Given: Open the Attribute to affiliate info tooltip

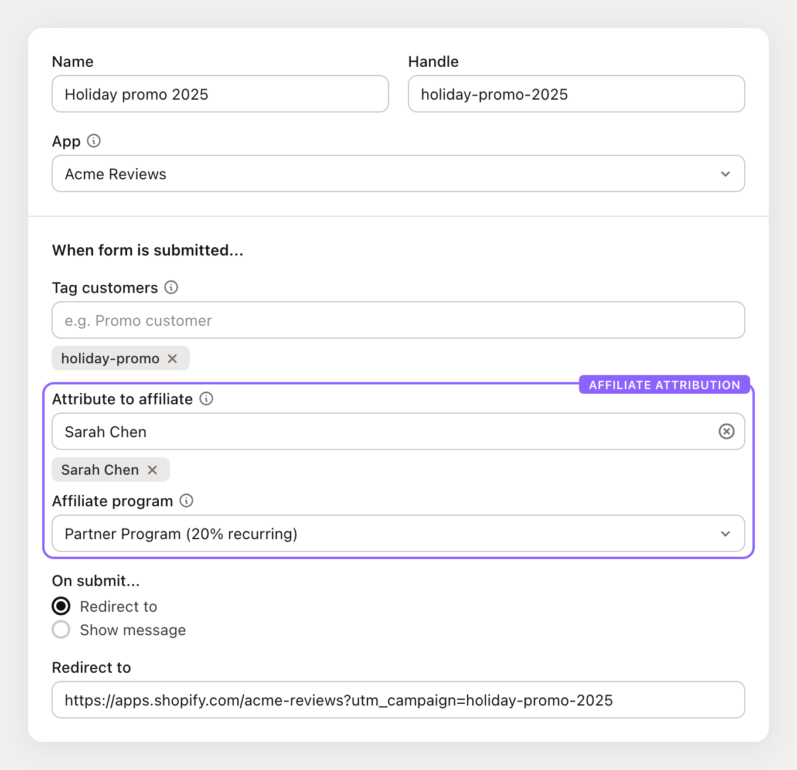Looking at the screenshot, I should click(x=206, y=399).
